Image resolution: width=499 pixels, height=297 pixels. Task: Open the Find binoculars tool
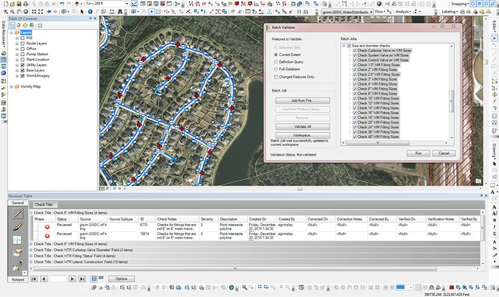pos(120,11)
